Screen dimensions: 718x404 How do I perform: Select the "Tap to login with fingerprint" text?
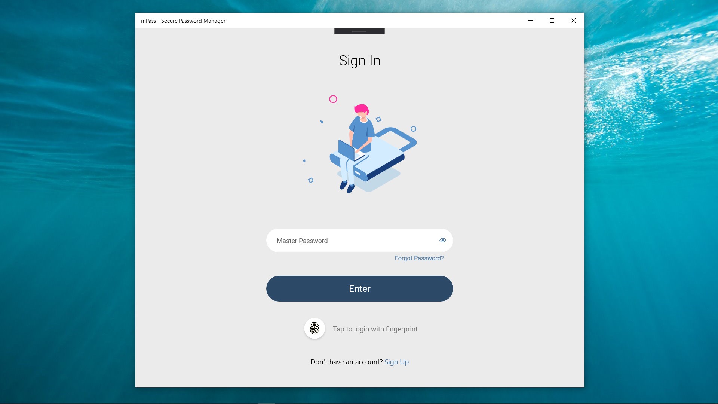[375, 329]
